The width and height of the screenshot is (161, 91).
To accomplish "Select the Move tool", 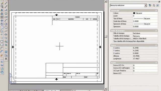I will pos(2,20).
